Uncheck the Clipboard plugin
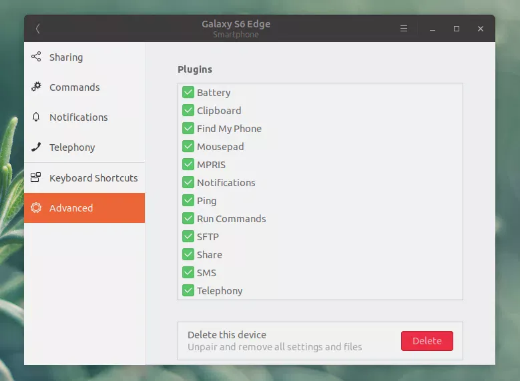 [188, 110]
